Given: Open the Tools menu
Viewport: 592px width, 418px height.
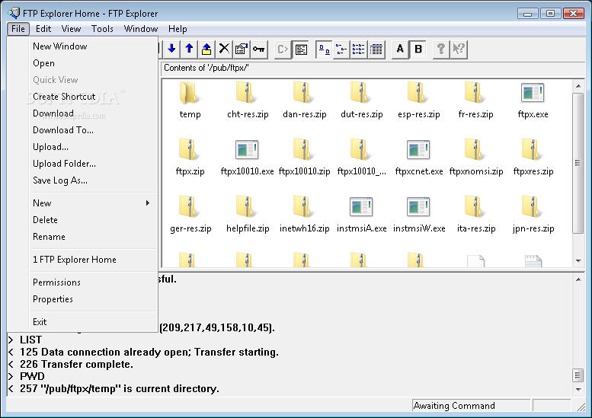Looking at the screenshot, I should tap(102, 29).
